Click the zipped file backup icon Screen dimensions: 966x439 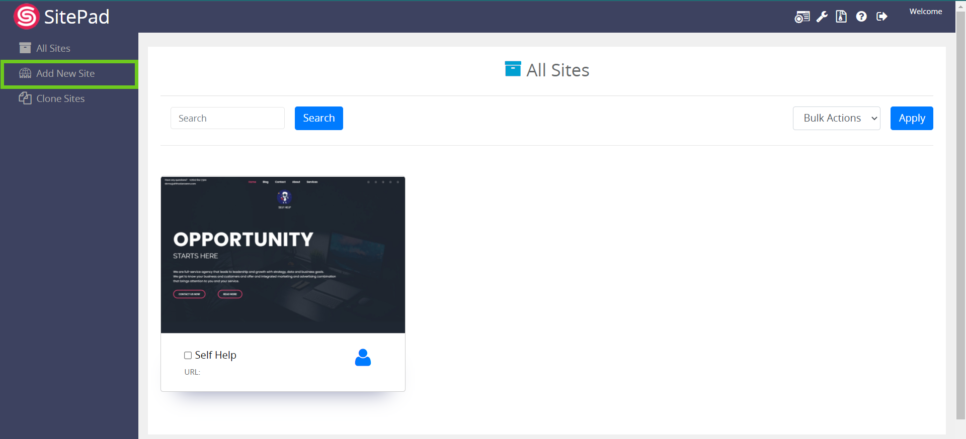point(841,17)
